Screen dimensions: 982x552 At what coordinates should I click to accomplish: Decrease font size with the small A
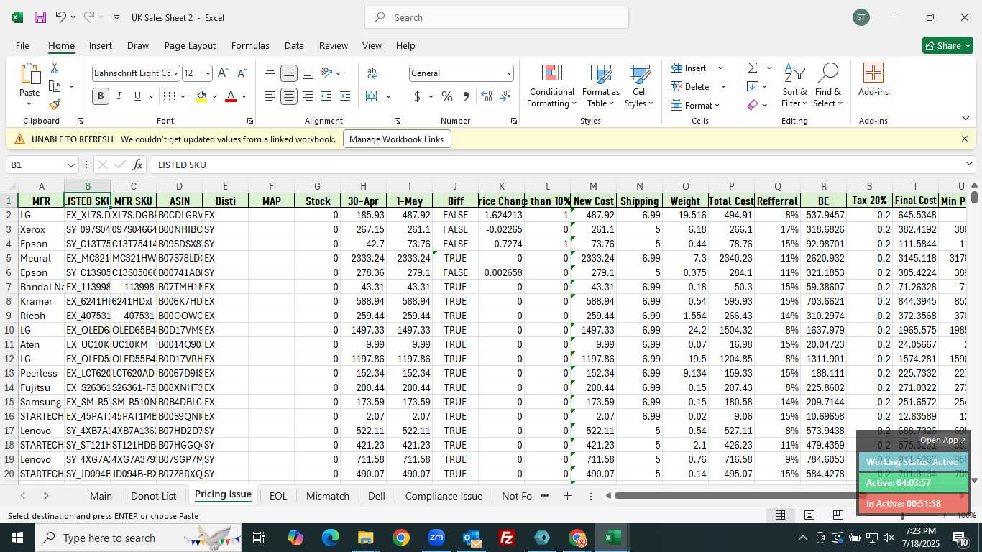coord(242,73)
